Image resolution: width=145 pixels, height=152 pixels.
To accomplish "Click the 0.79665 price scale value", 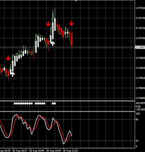I will (x=140, y=58).
